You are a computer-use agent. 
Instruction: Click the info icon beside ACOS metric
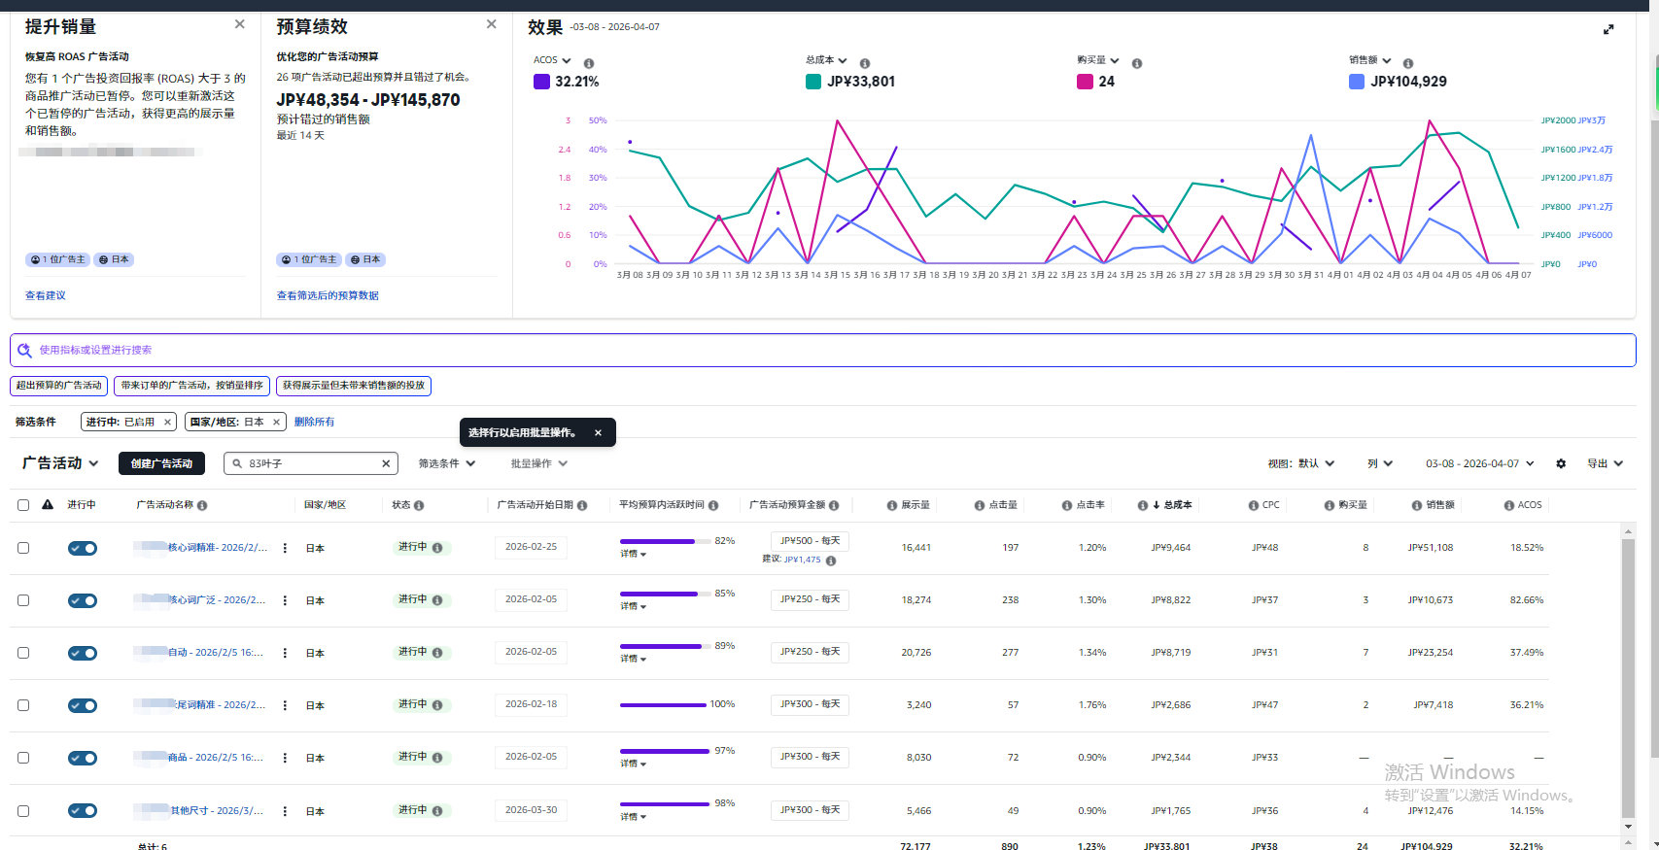[x=589, y=63]
